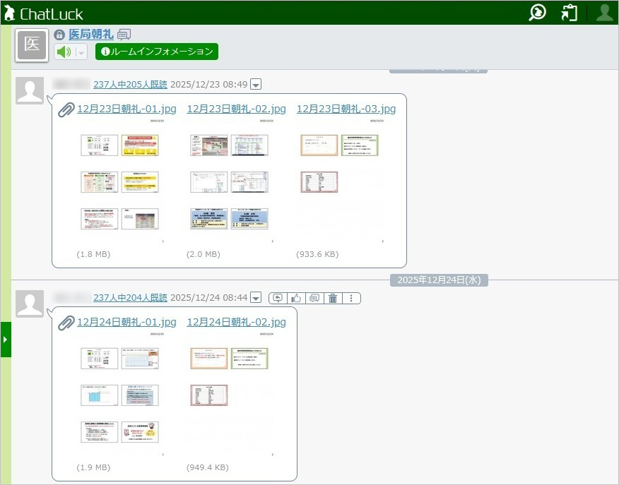Delete the 12/24 message with trash icon
This screenshot has height=485, width=619.
click(333, 299)
